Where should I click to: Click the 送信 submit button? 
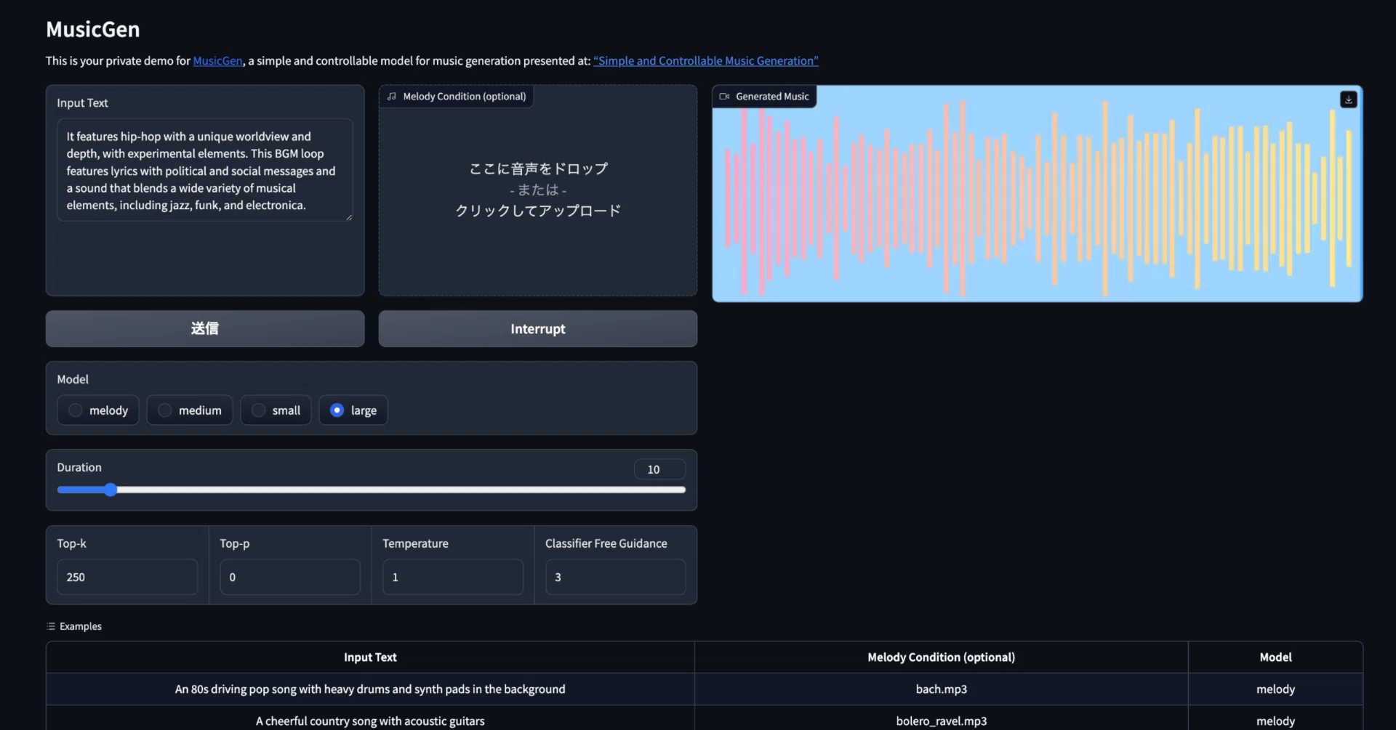[x=205, y=329]
